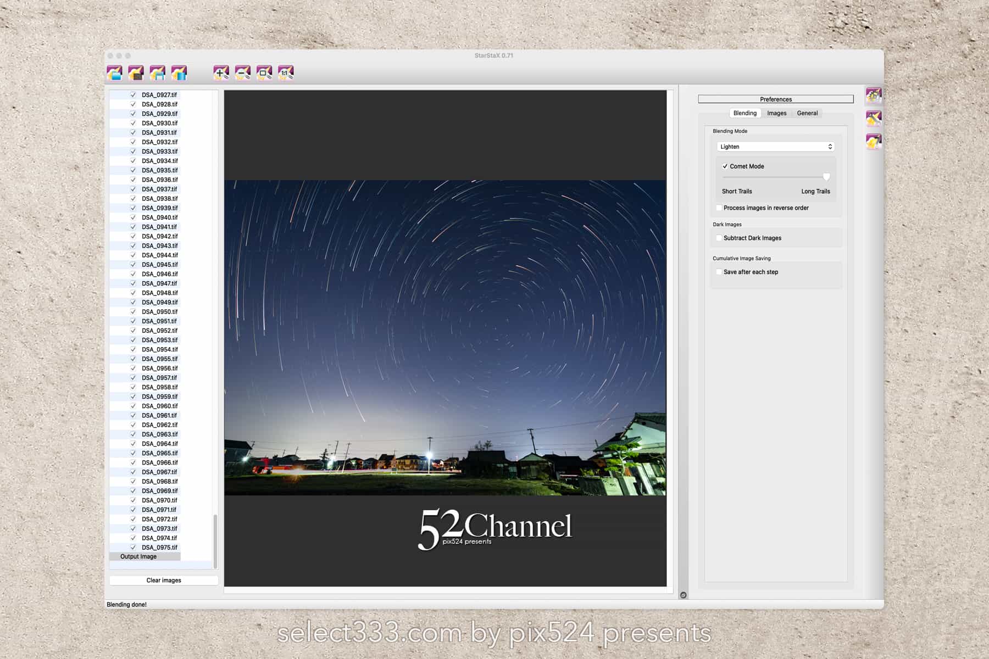The width and height of the screenshot is (989, 659).
Task: Click the wrench tools icon in right sidebar
Action: (873, 119)
